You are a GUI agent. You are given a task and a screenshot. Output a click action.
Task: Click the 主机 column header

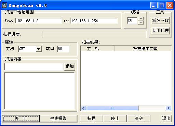click(97, 49)
